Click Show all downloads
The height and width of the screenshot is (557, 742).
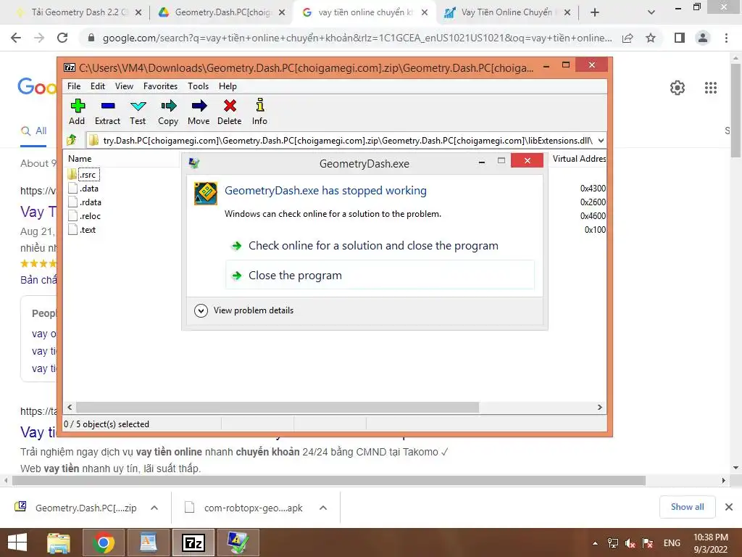[687, 507]
